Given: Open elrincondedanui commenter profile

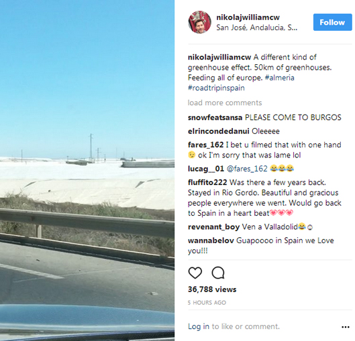Looking at the screenshot, I should pyautogui.click(x=219, y=131).
